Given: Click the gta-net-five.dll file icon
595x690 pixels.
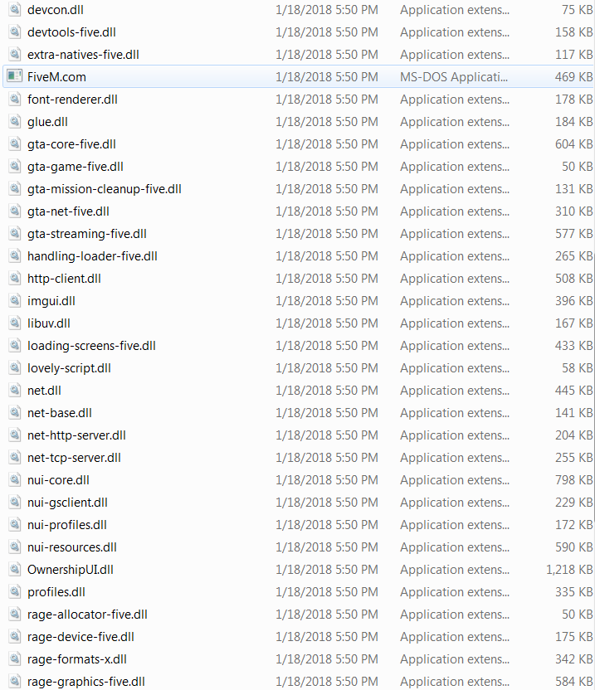Looking at the screenshot, I should [x=15, y=211].
